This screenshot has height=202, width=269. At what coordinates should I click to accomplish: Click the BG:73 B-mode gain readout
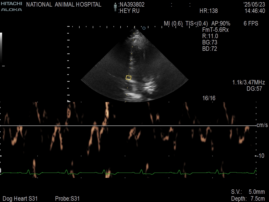pyautogui.click(x=210, y=42)
